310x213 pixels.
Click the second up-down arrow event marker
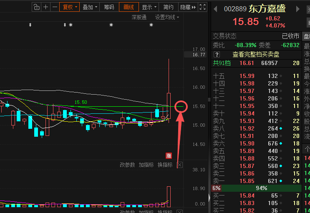(x=65, y=25)
